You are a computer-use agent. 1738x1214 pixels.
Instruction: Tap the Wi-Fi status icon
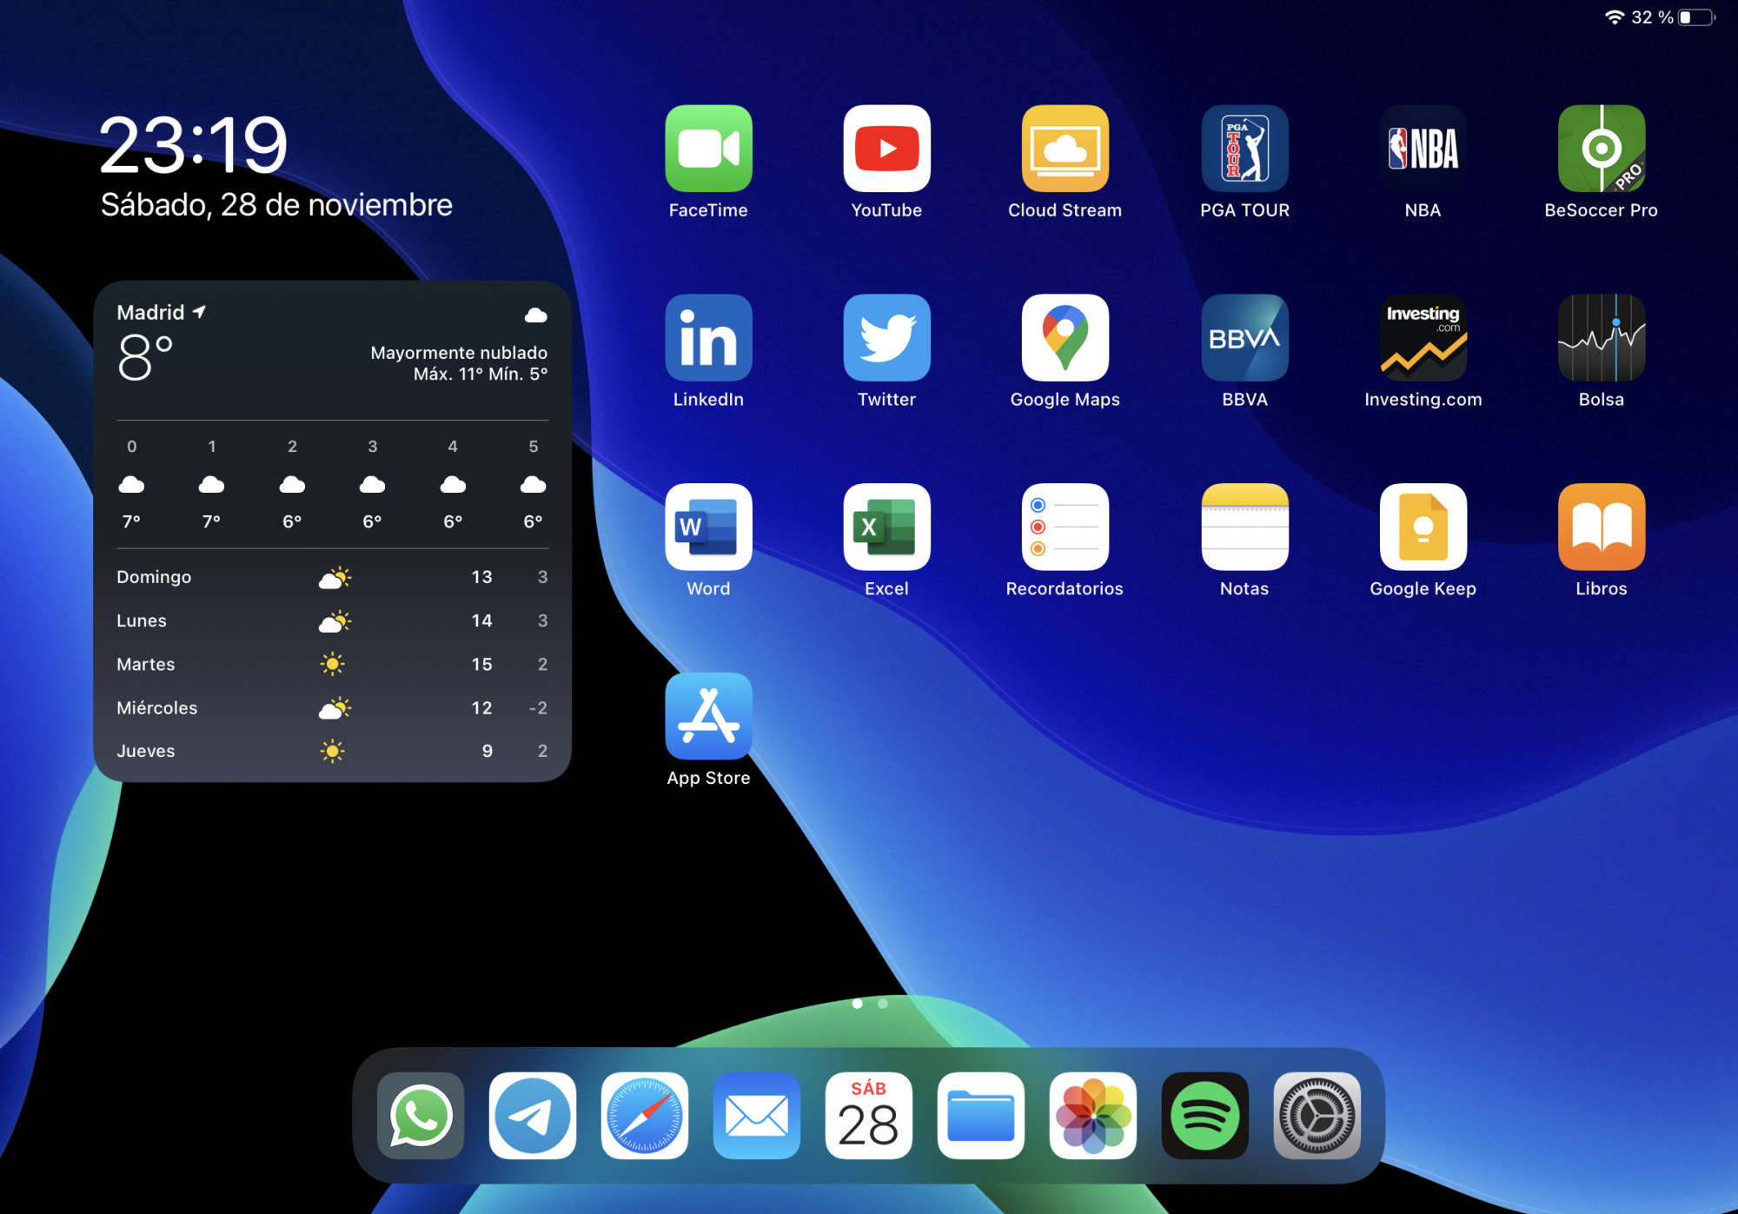point(1614,17)
